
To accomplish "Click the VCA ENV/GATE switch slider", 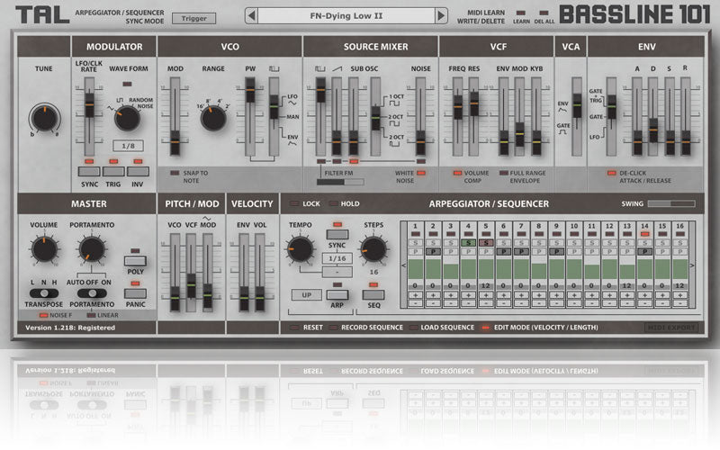I will point(577,105).
